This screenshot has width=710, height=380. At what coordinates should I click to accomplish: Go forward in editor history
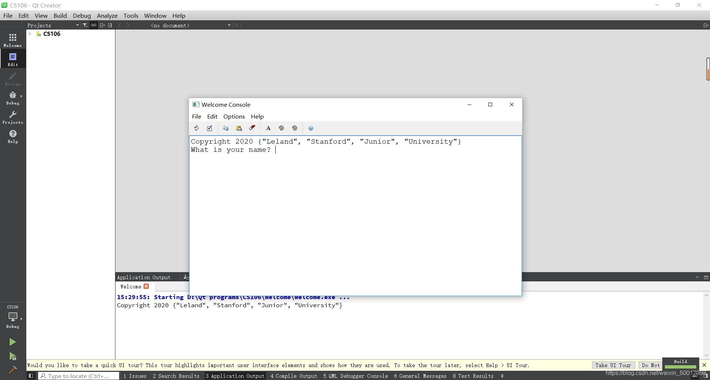(x=128, y=25)
